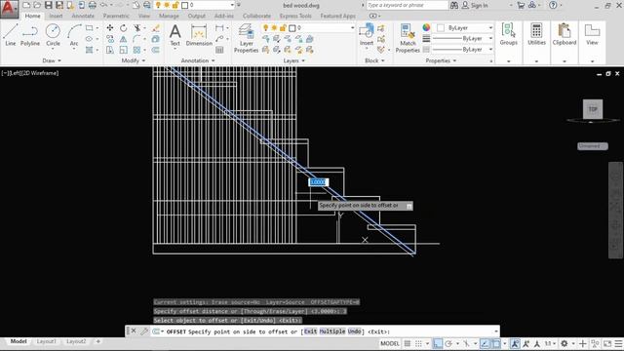Click the quick access layer color box
624x351 pixels.
[x=184, y=5]
